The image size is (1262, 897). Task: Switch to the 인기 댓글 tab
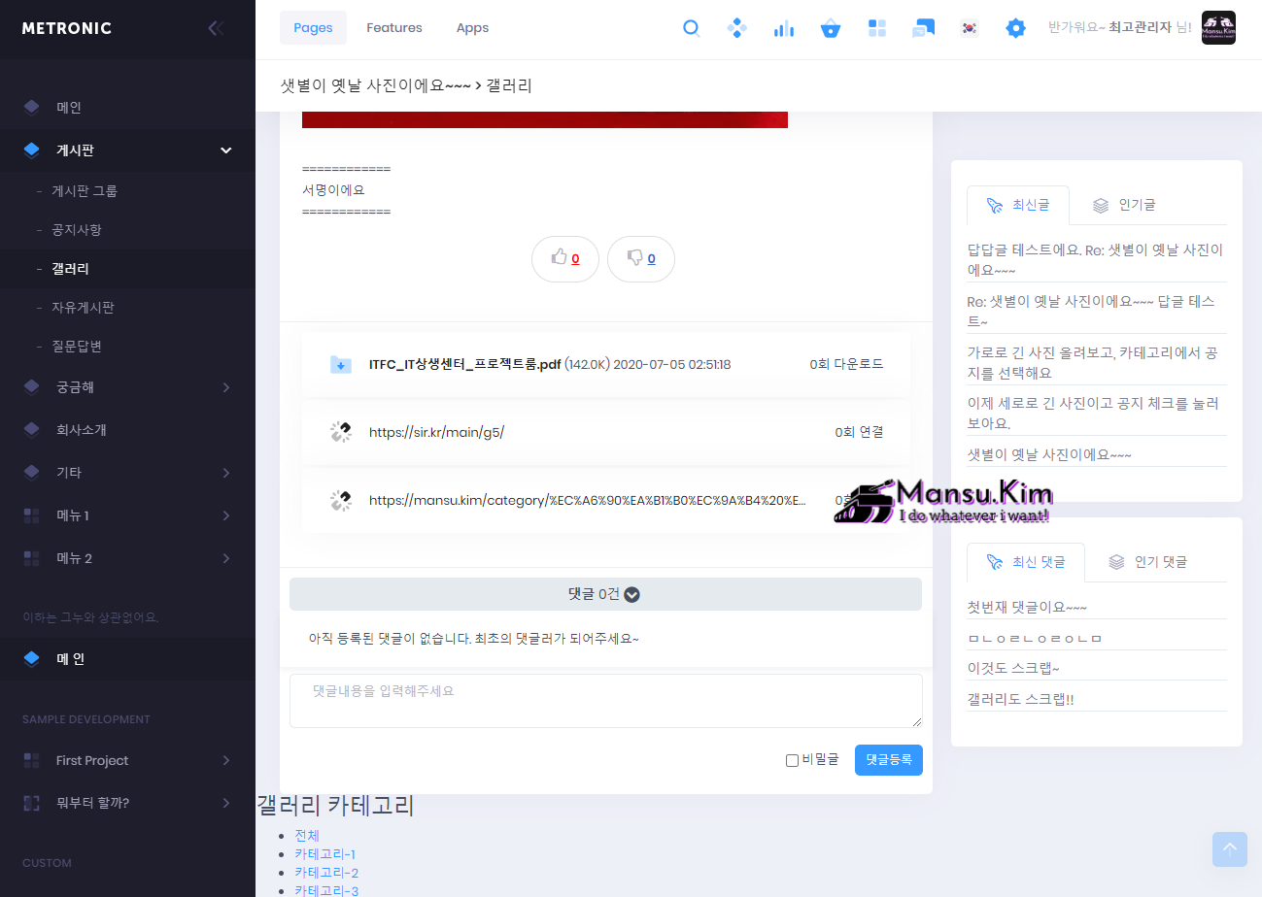[x=1148, y=562]
